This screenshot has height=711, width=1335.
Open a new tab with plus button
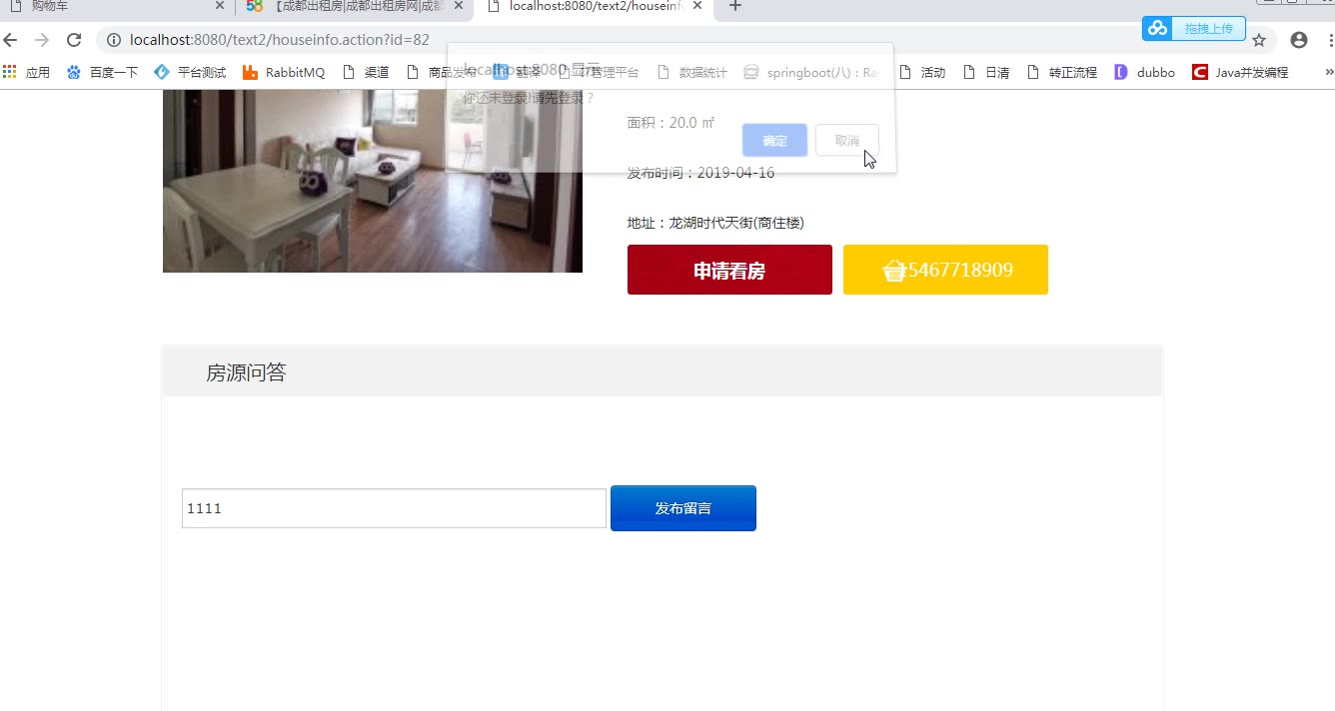pos(735,6)
